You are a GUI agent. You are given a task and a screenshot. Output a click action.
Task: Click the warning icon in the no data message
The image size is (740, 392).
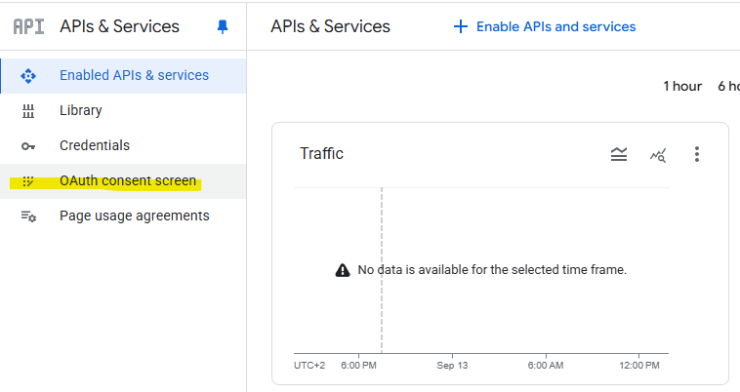point(343,269)
